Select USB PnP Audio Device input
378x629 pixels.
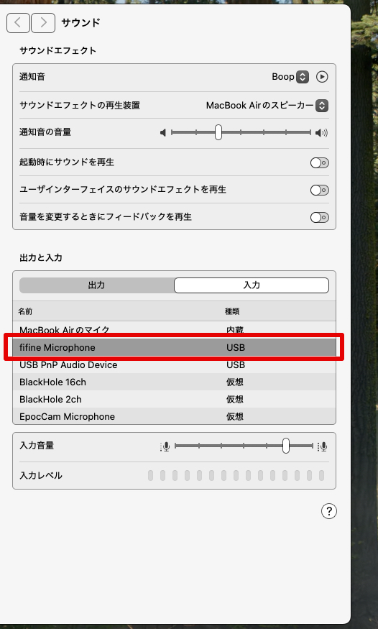(x=174, y=364)
